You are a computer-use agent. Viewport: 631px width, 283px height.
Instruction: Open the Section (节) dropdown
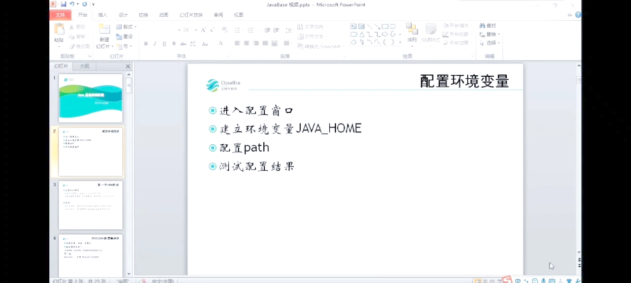pyautogui.click(x=127, y=46)
